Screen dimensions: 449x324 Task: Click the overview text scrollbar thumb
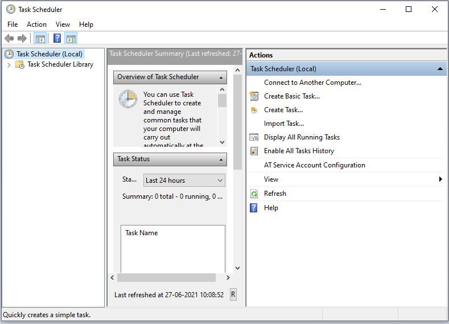[x=222, y=101]
